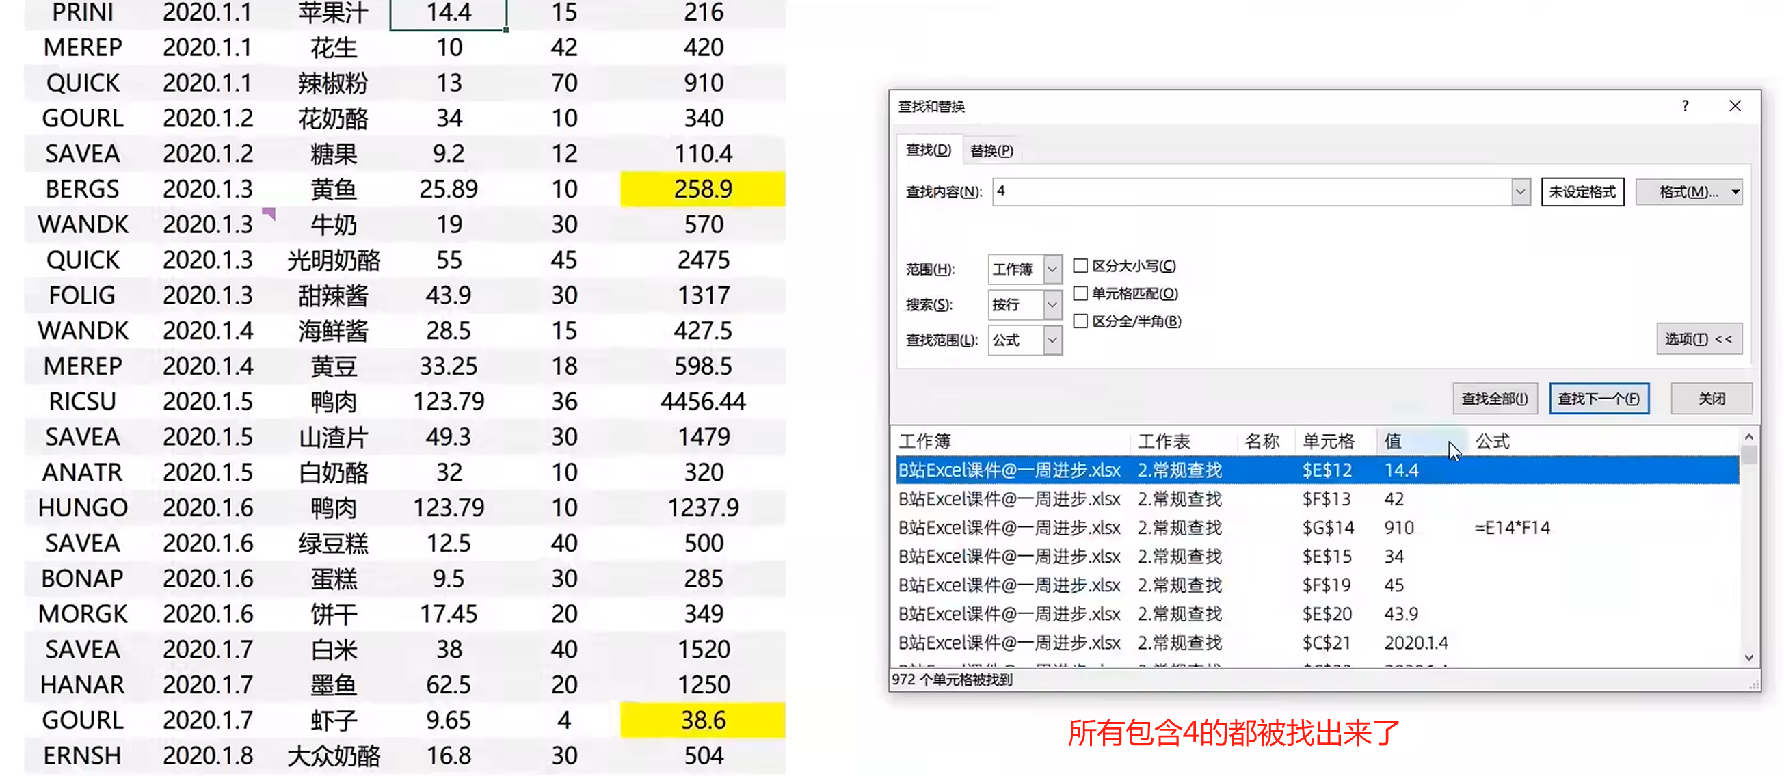
Task: Click the purple comment indicator near 牛奶
Action: click(269, 213)
